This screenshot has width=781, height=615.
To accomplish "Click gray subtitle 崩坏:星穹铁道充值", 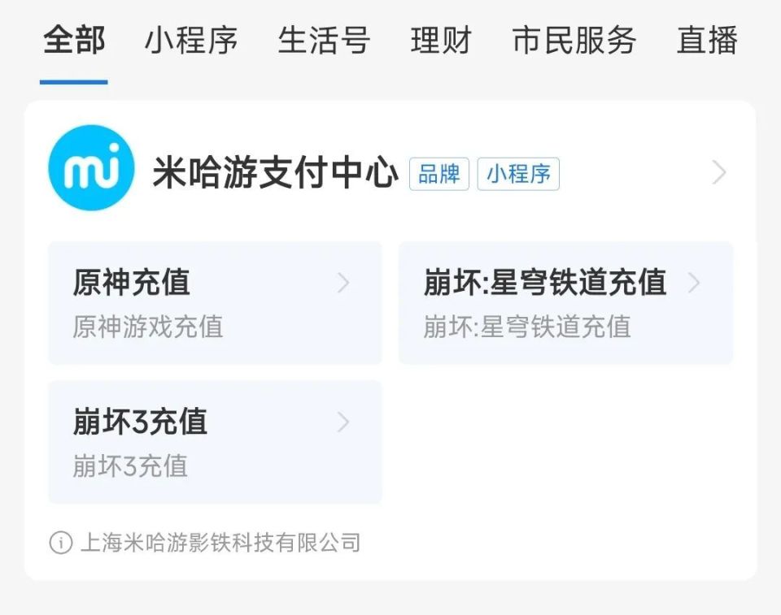I will click(x=527, y=327).
